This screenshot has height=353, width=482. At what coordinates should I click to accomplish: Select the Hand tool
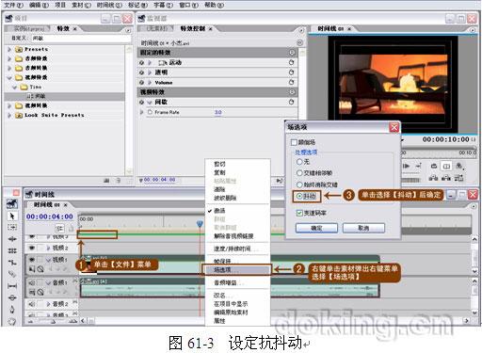coord(12,321)
